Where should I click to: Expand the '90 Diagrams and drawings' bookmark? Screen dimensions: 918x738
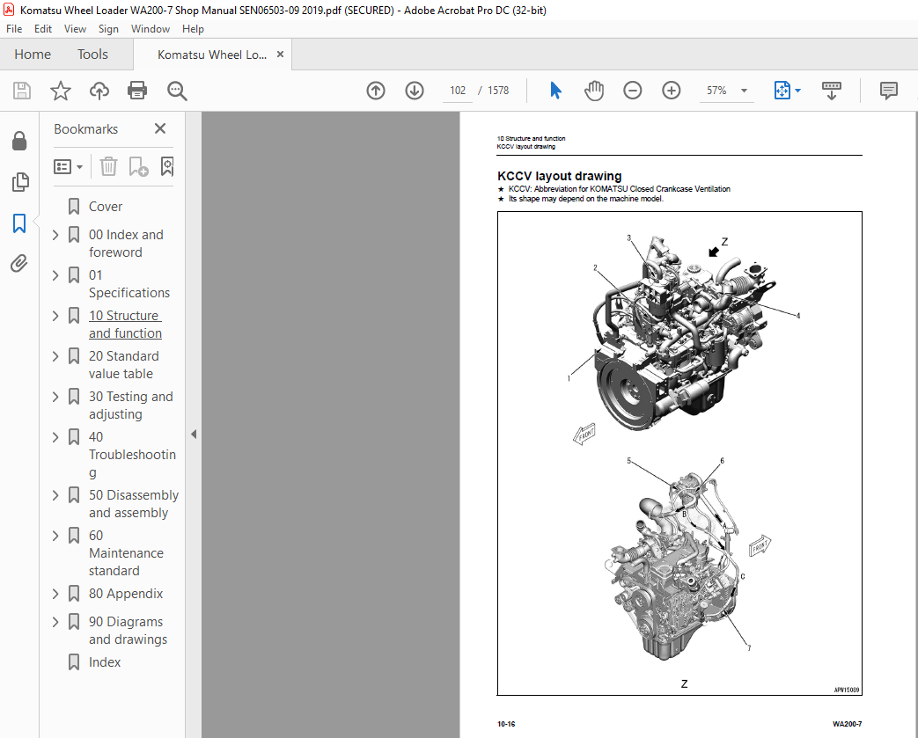coord(55,622)
